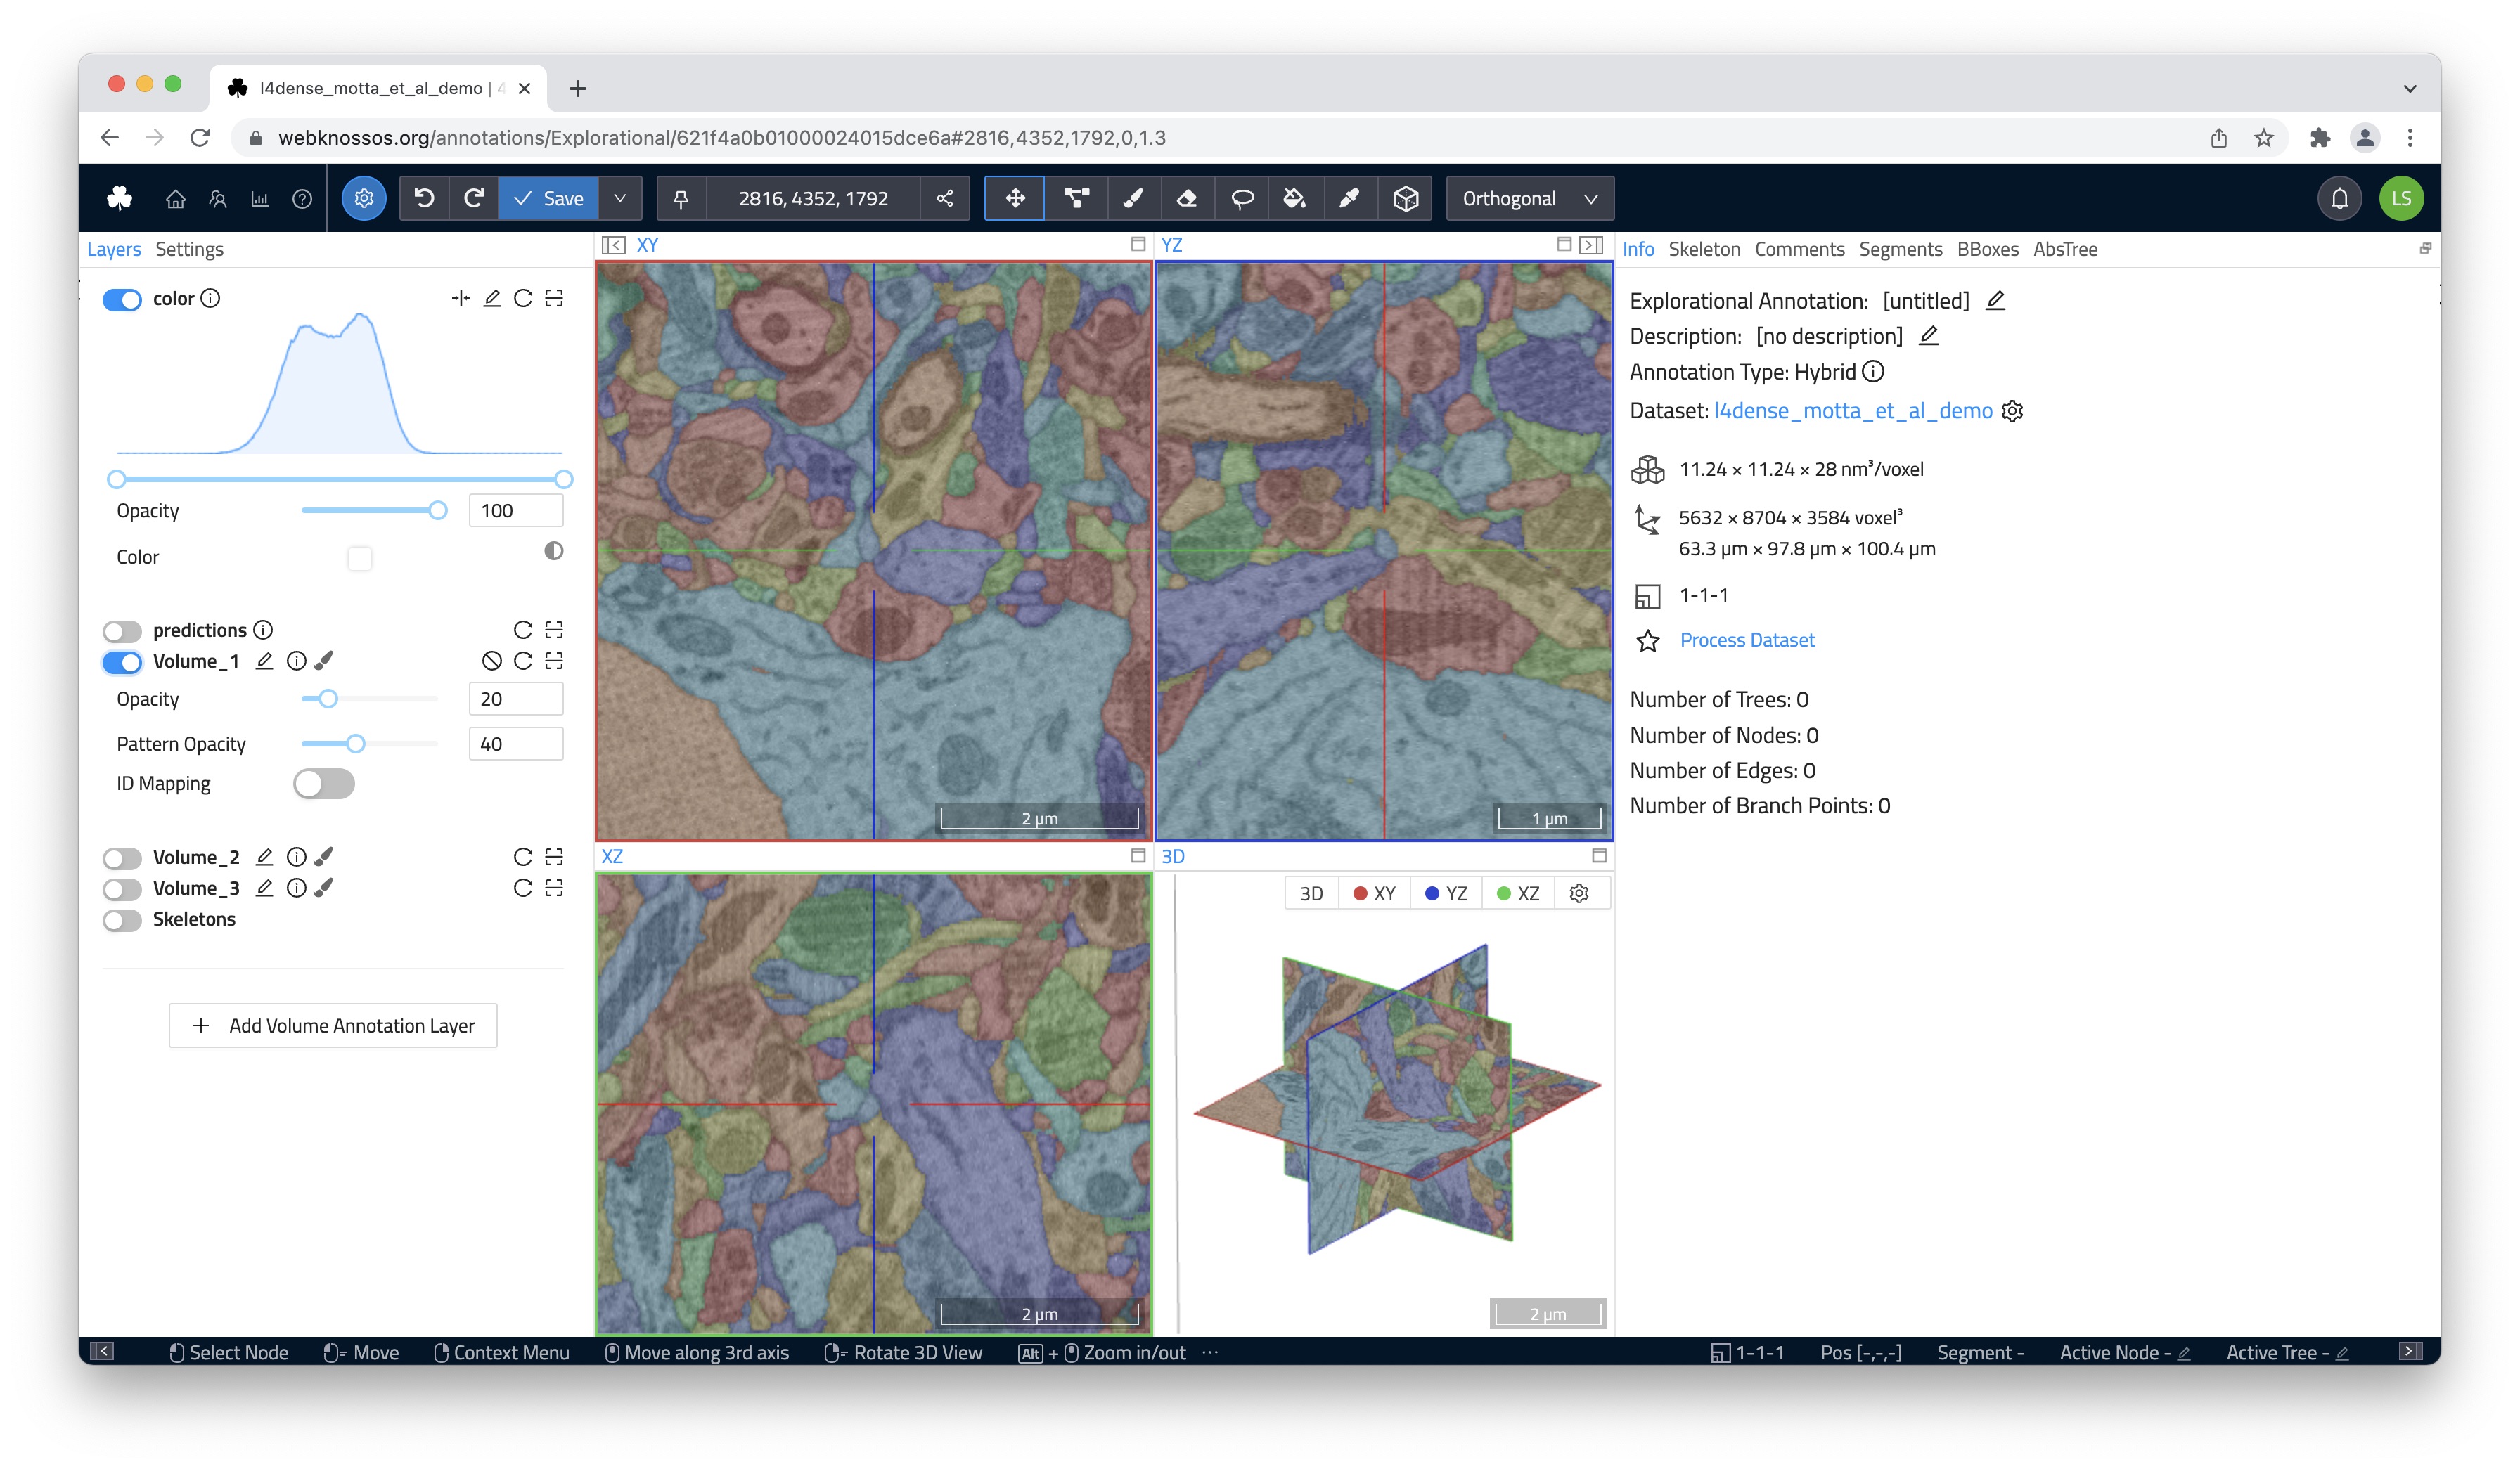Image resolution: width=2520 pixels, height=1469 pixels.
Task: Click Volume_1 disable-interpolation circle icon
Action: click(x=491, y=661)
